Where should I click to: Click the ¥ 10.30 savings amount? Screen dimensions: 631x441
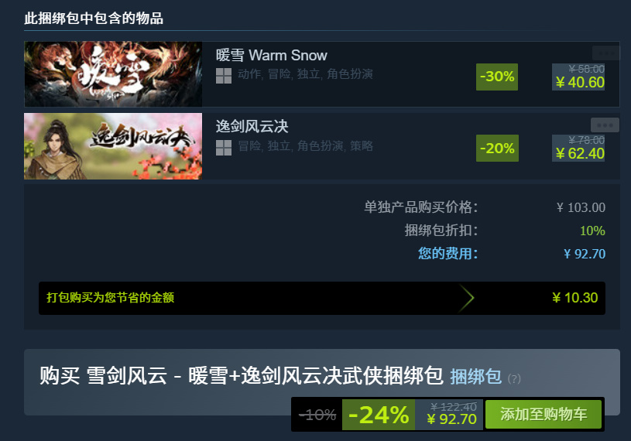coord(574,298)
